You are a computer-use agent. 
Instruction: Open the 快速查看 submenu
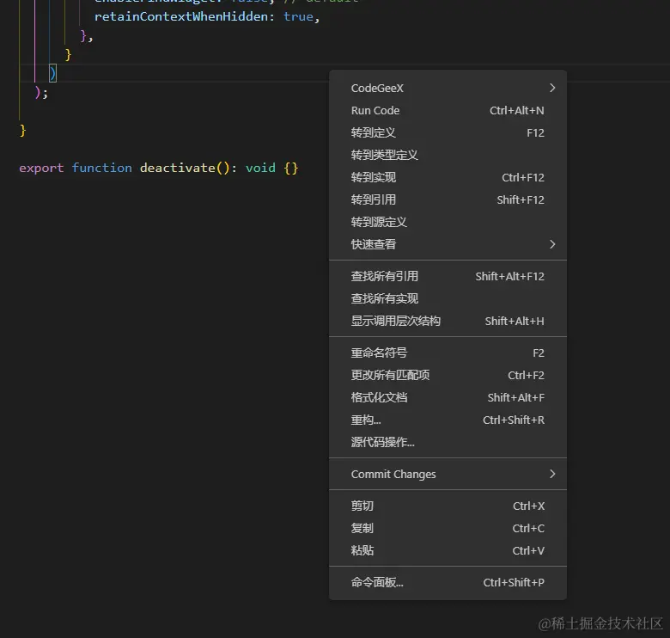pyautogui.click(x=448, y=244)
